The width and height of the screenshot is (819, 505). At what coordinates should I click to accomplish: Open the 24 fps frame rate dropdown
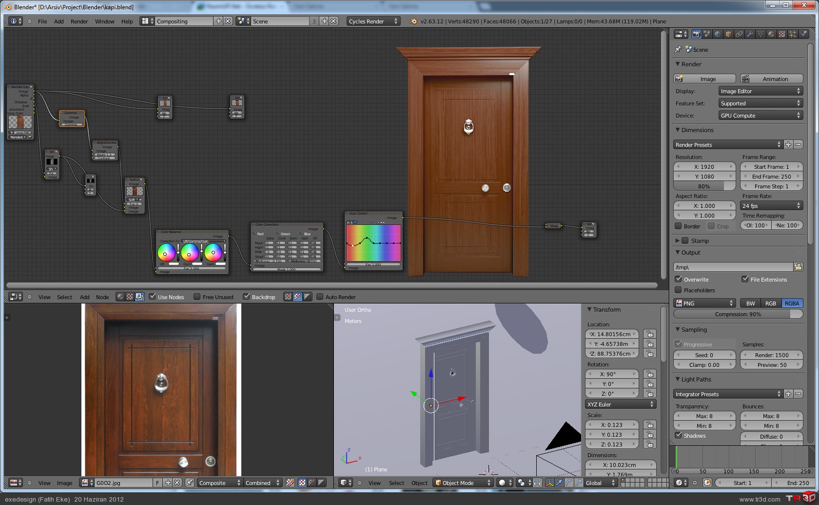coord(771,205)
